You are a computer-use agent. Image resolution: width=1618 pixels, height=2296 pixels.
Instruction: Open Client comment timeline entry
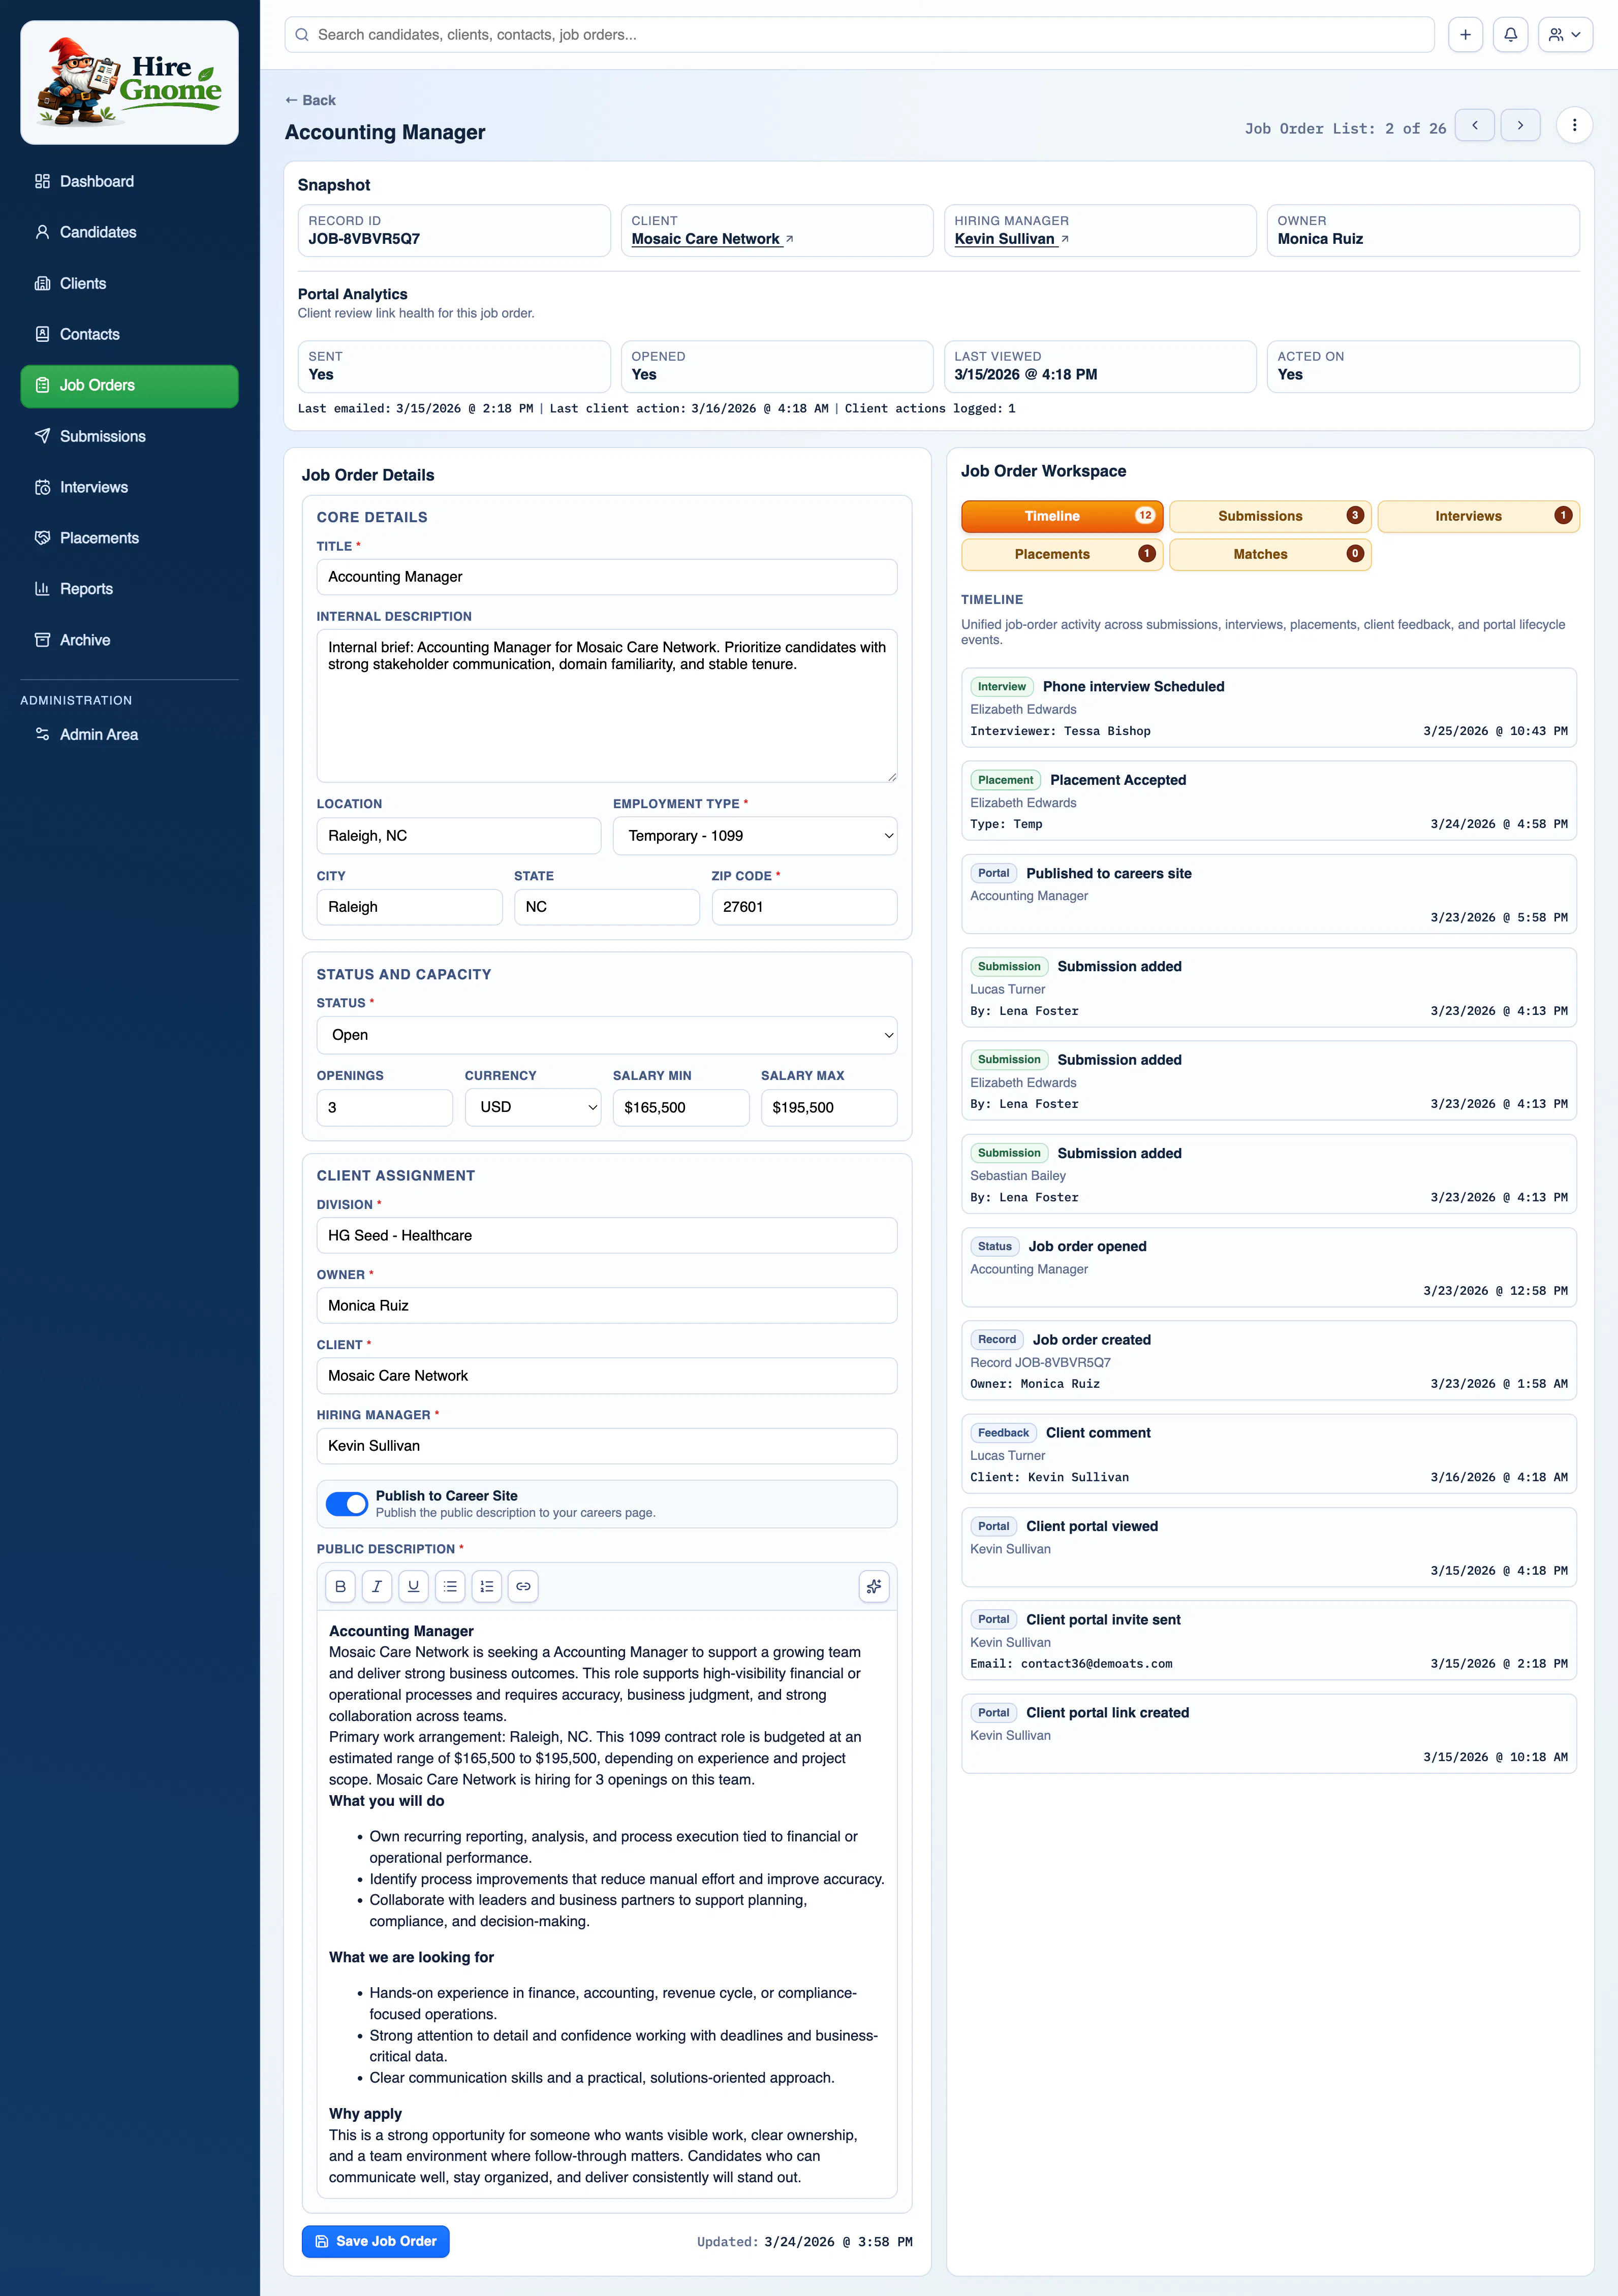point(1269,1454)
